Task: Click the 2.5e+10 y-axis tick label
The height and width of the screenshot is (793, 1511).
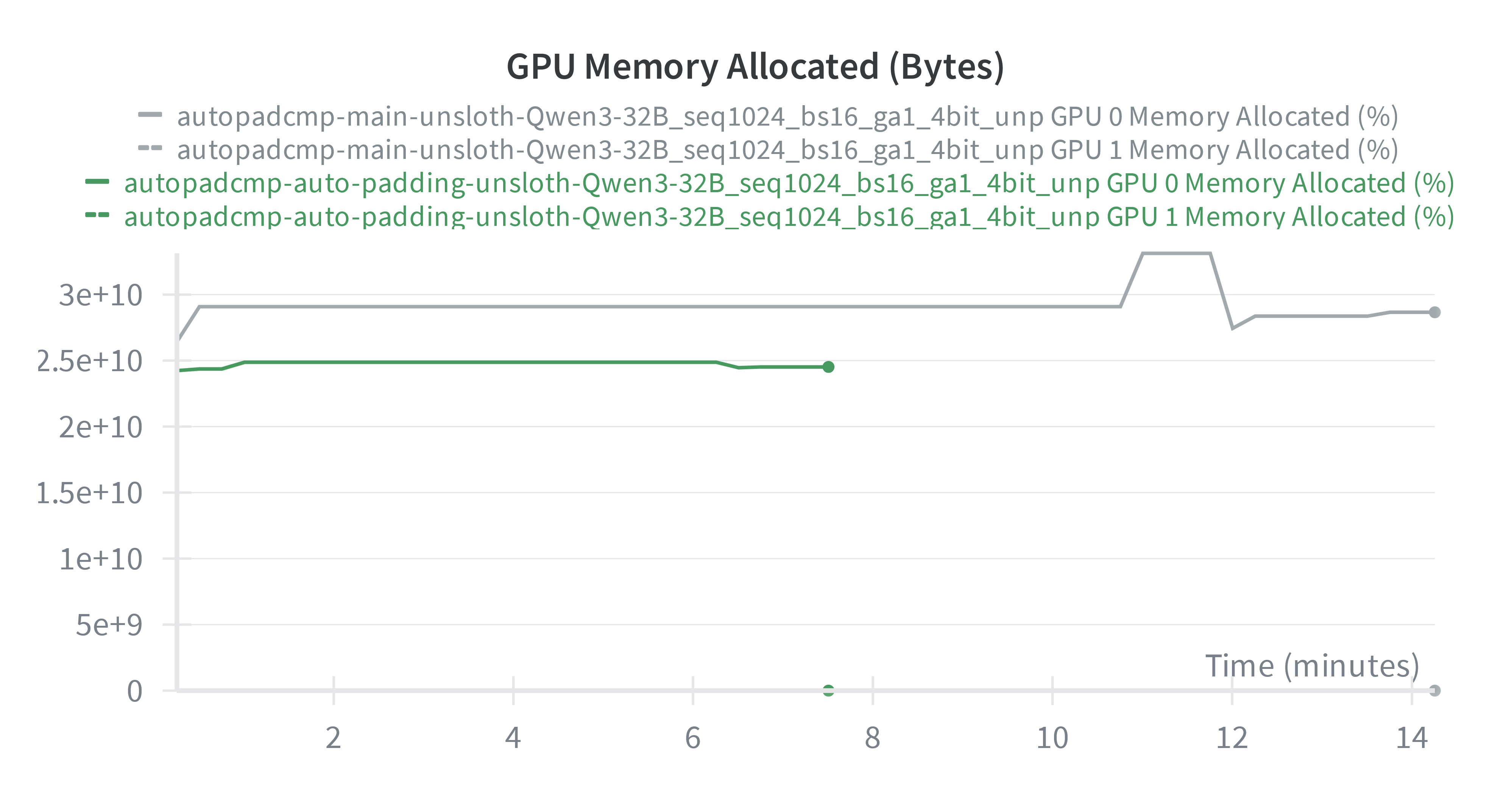Action: (x=89, y=361)
